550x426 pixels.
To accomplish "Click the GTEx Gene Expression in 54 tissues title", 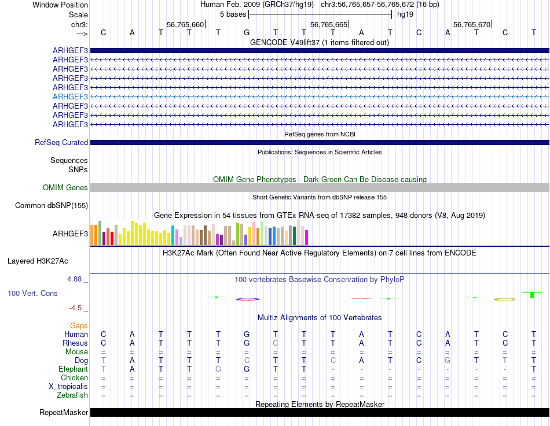I will coord(320,216).
